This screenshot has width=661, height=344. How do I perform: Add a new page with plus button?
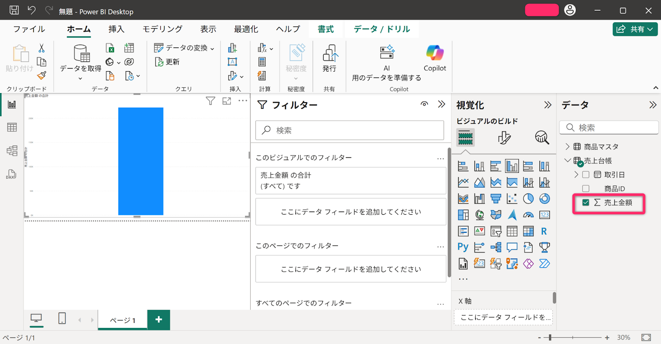(159, 320)
